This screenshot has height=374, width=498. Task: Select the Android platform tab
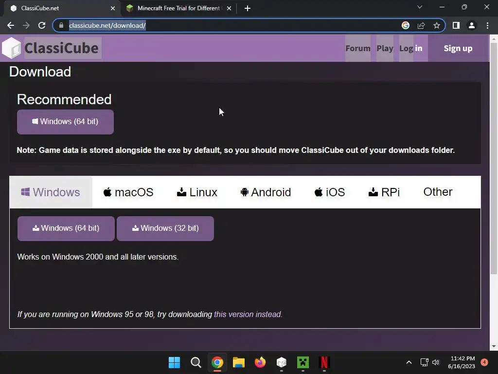[266, 192]
